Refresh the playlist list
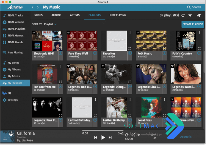The height and width of the screenshot is (148, 210). click(183, 16)
